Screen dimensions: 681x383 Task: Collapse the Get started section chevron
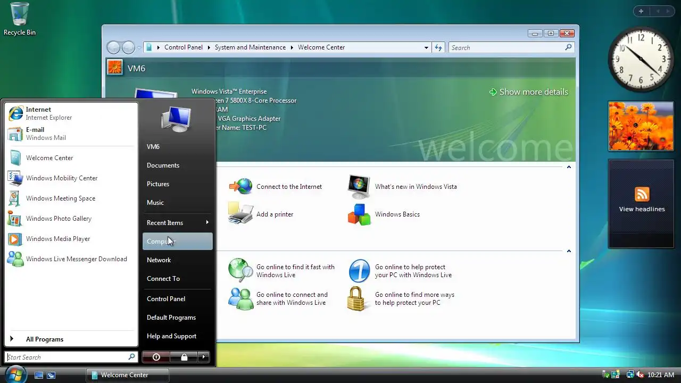coord(569,167)
